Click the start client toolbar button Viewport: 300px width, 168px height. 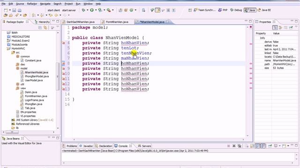(x=53, y=10)
